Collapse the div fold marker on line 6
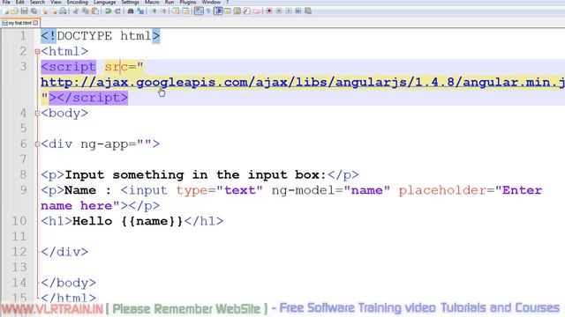Image resolution: width=565 pixels, height=317 pixels. coord(37,144)
